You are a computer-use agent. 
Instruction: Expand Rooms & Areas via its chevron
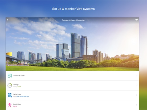pyautogui.click(x=137, y=75)
